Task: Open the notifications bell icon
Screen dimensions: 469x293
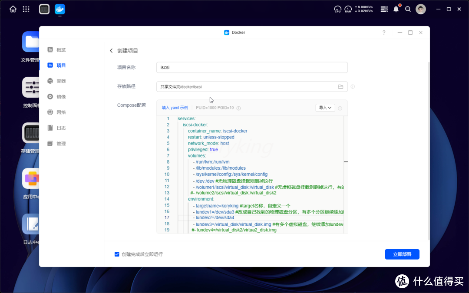Action: [396, 9]
